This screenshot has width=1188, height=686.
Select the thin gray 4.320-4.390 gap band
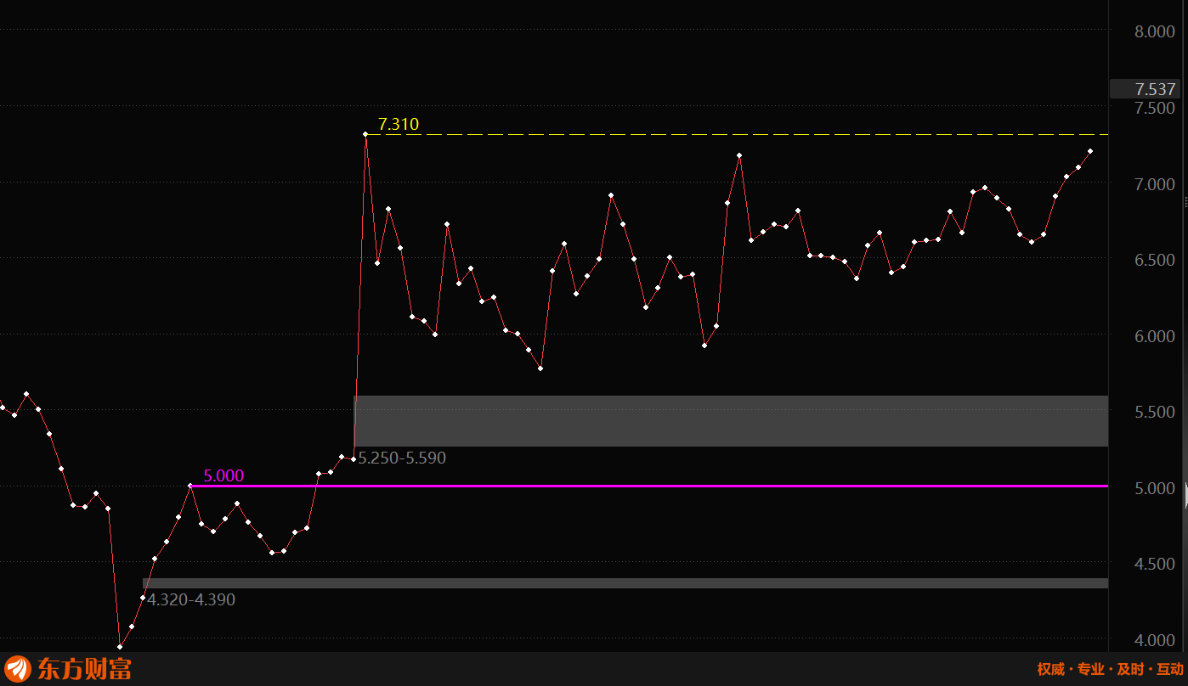pos(625,583)
